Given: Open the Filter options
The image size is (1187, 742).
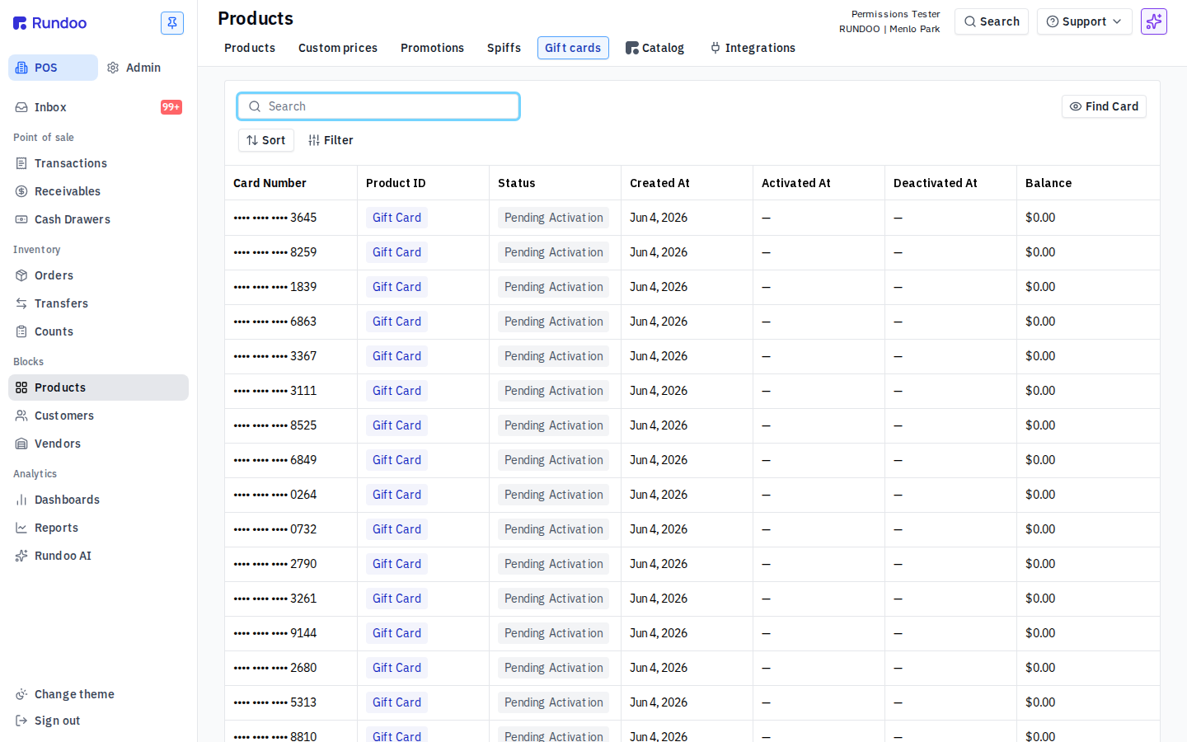Looking at the screenshot, I should (x=331, y=140).
